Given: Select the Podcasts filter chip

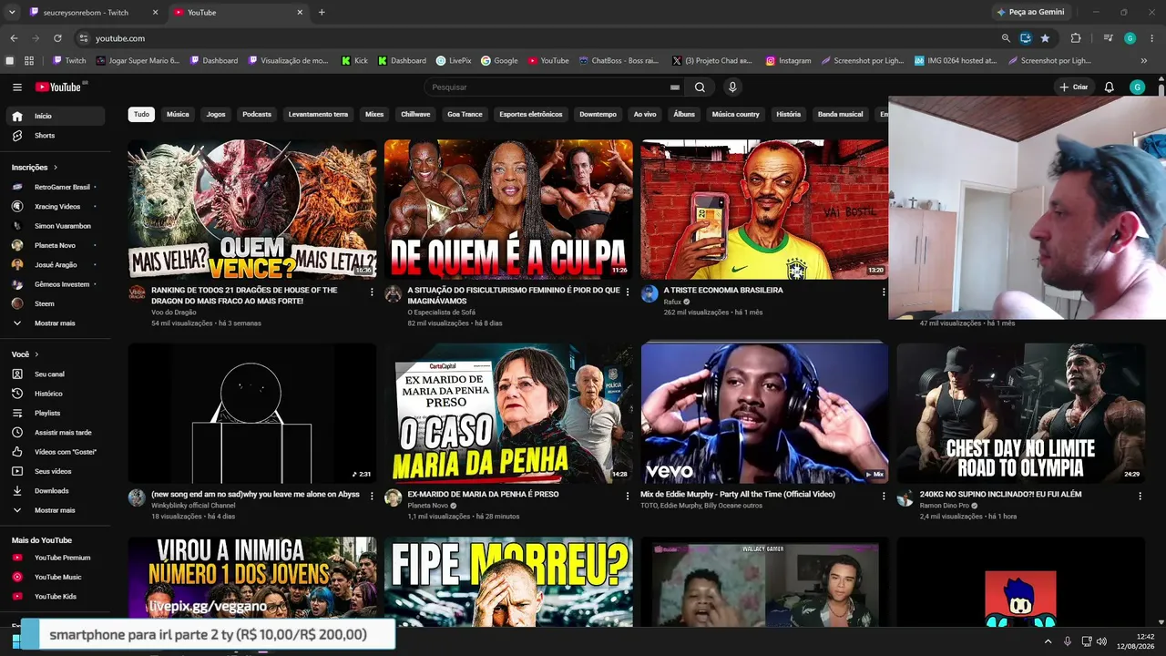Looking at the screenshot, I should click(x=257, y=115).
